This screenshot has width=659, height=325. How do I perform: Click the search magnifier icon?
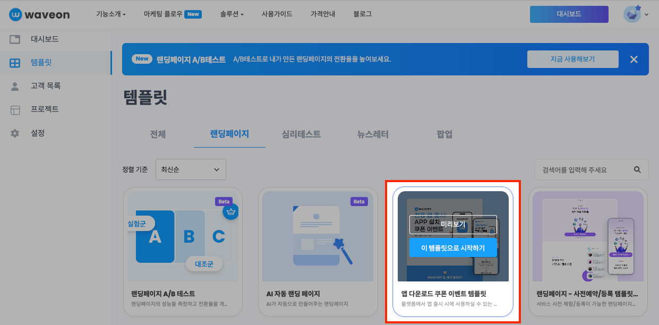click(637, 168)
